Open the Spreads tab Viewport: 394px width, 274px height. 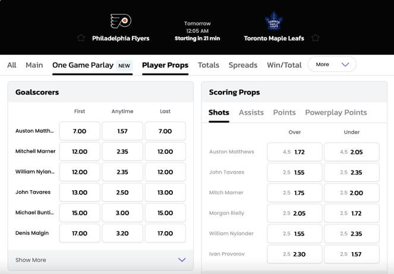[x=243, y=65]
